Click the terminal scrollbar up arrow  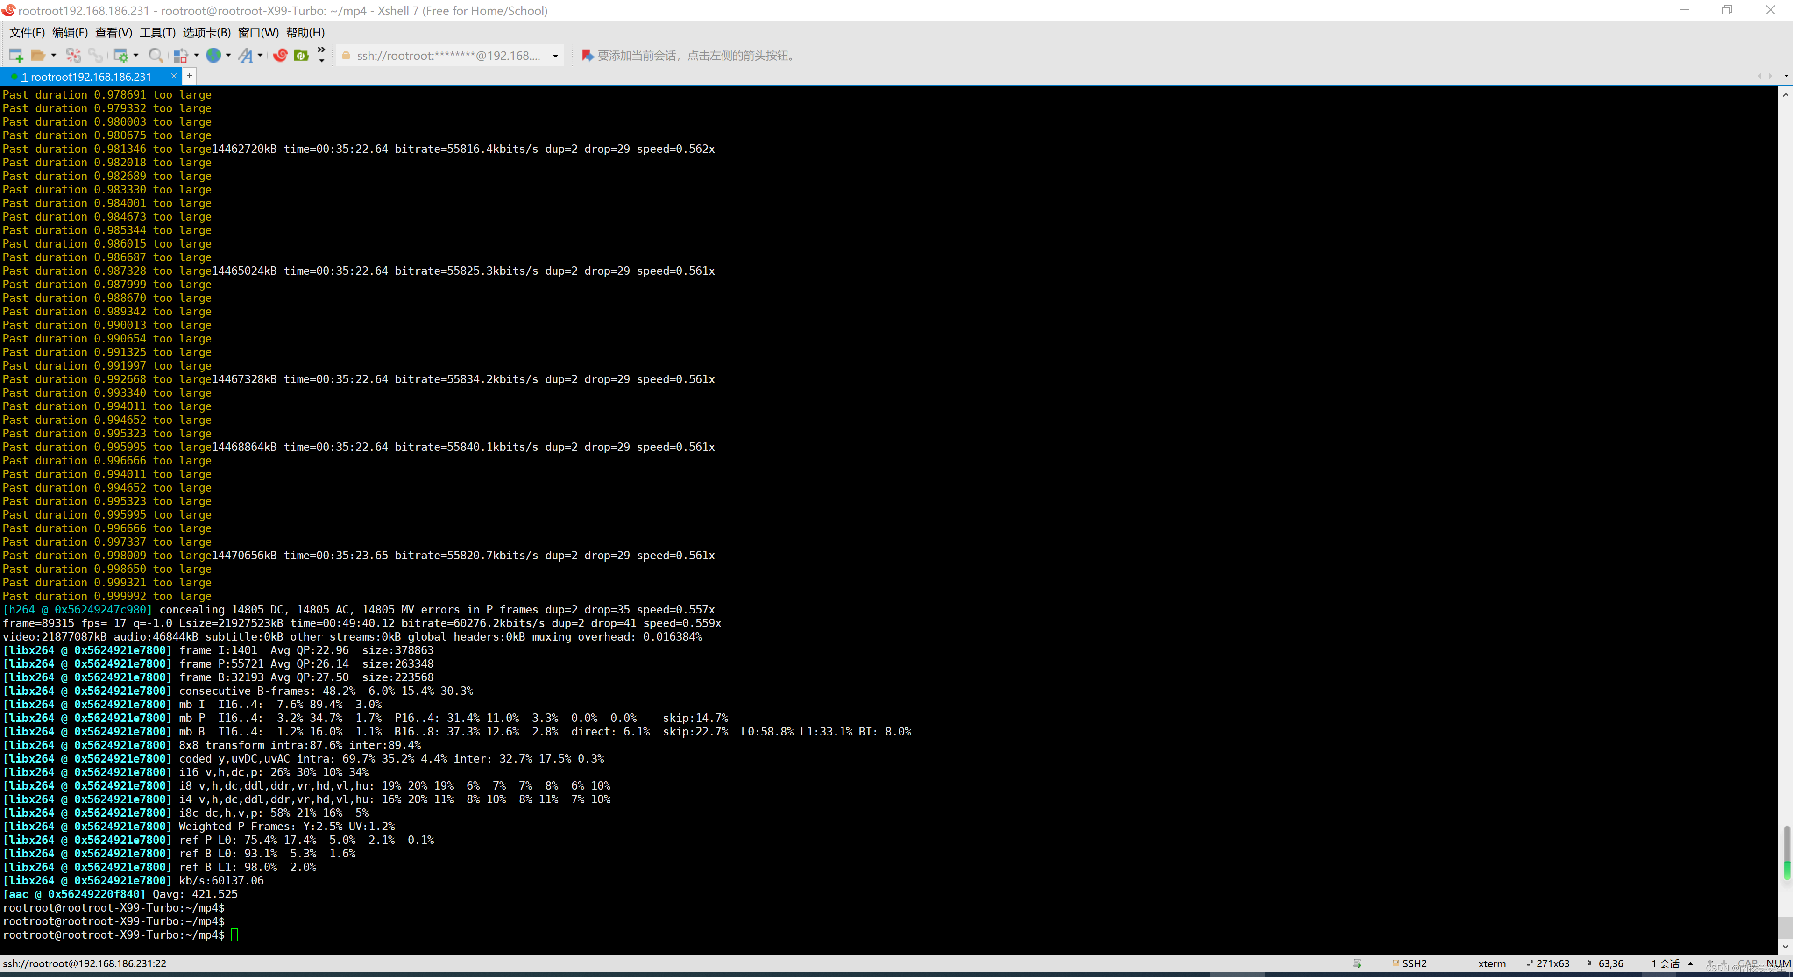[x=1786, y=94]
